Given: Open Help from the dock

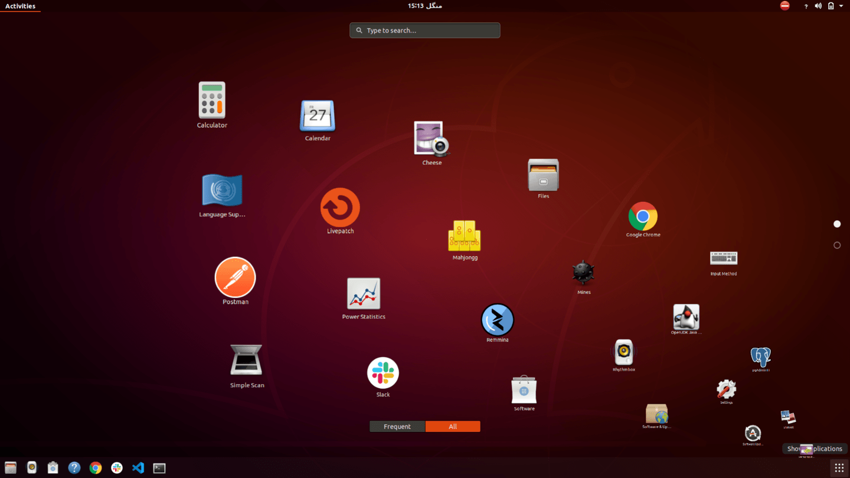Looking at the screenshot, I should [x=74, y=468].
